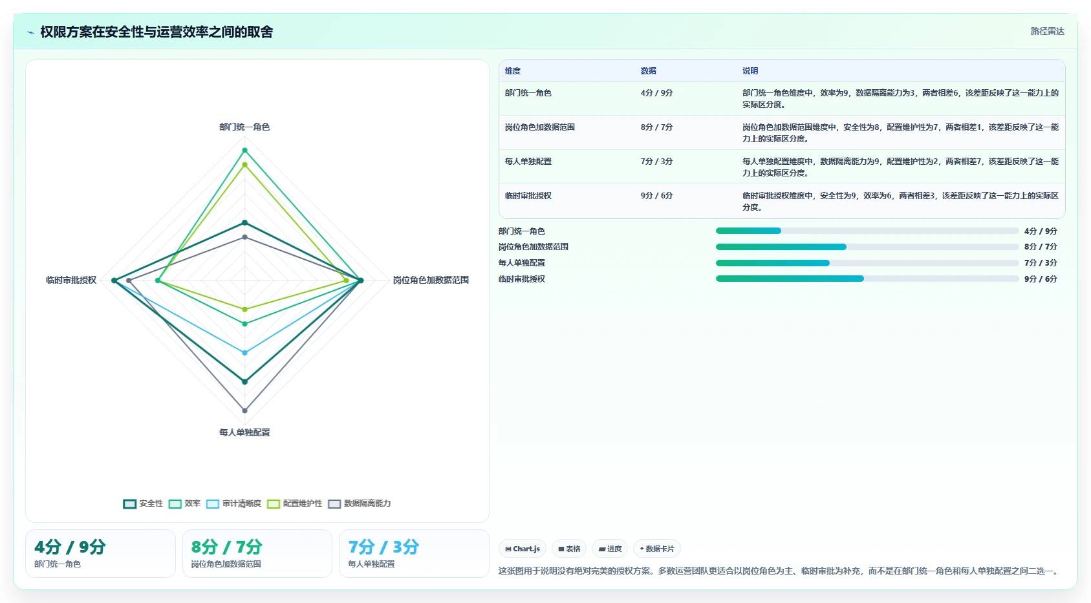The width and height of the screenshot is (1091, 603).
Task: Click the 9分 / 6分 value beside the progress bar
Action: (1041, 279)
